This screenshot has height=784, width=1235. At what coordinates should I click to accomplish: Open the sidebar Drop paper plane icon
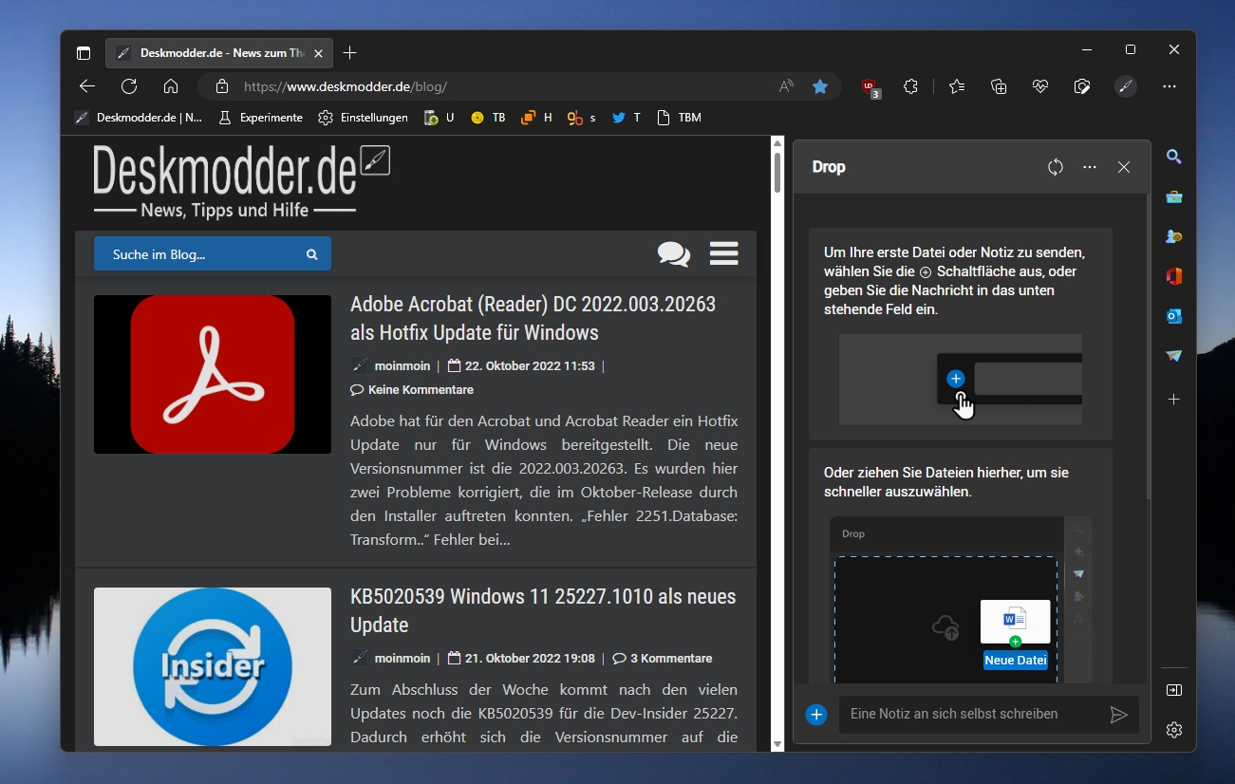1174,356
